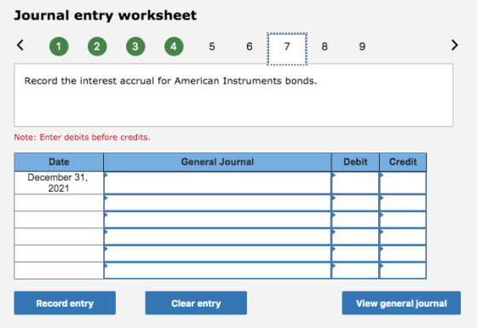Open fourth row General Journal account cell
Screen dimensions: 477x328
pos(217,237)
